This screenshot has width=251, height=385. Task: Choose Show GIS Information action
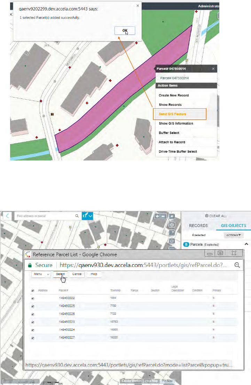tap(176, 123)
